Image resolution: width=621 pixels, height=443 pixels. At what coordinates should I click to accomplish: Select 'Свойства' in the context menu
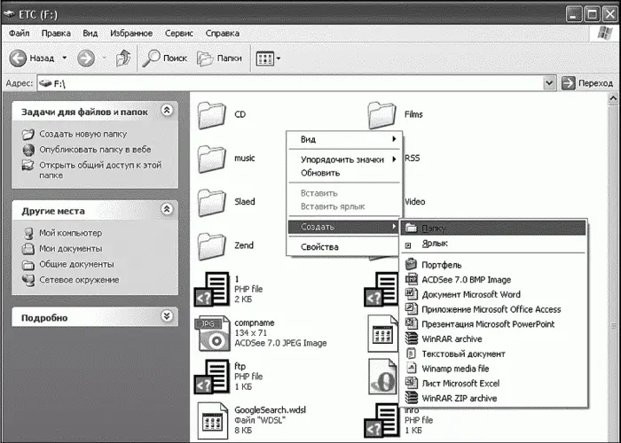pyautogui.click(x=319, y=247)
